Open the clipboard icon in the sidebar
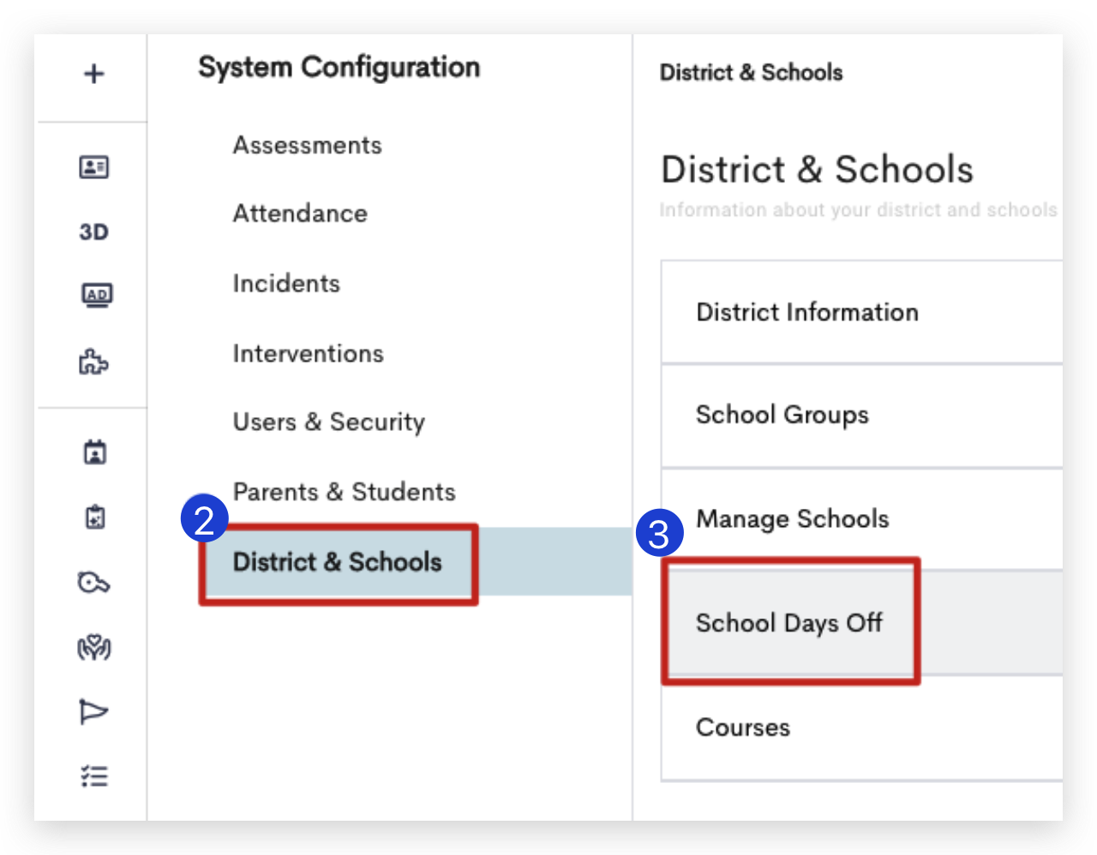 (95, 517)
